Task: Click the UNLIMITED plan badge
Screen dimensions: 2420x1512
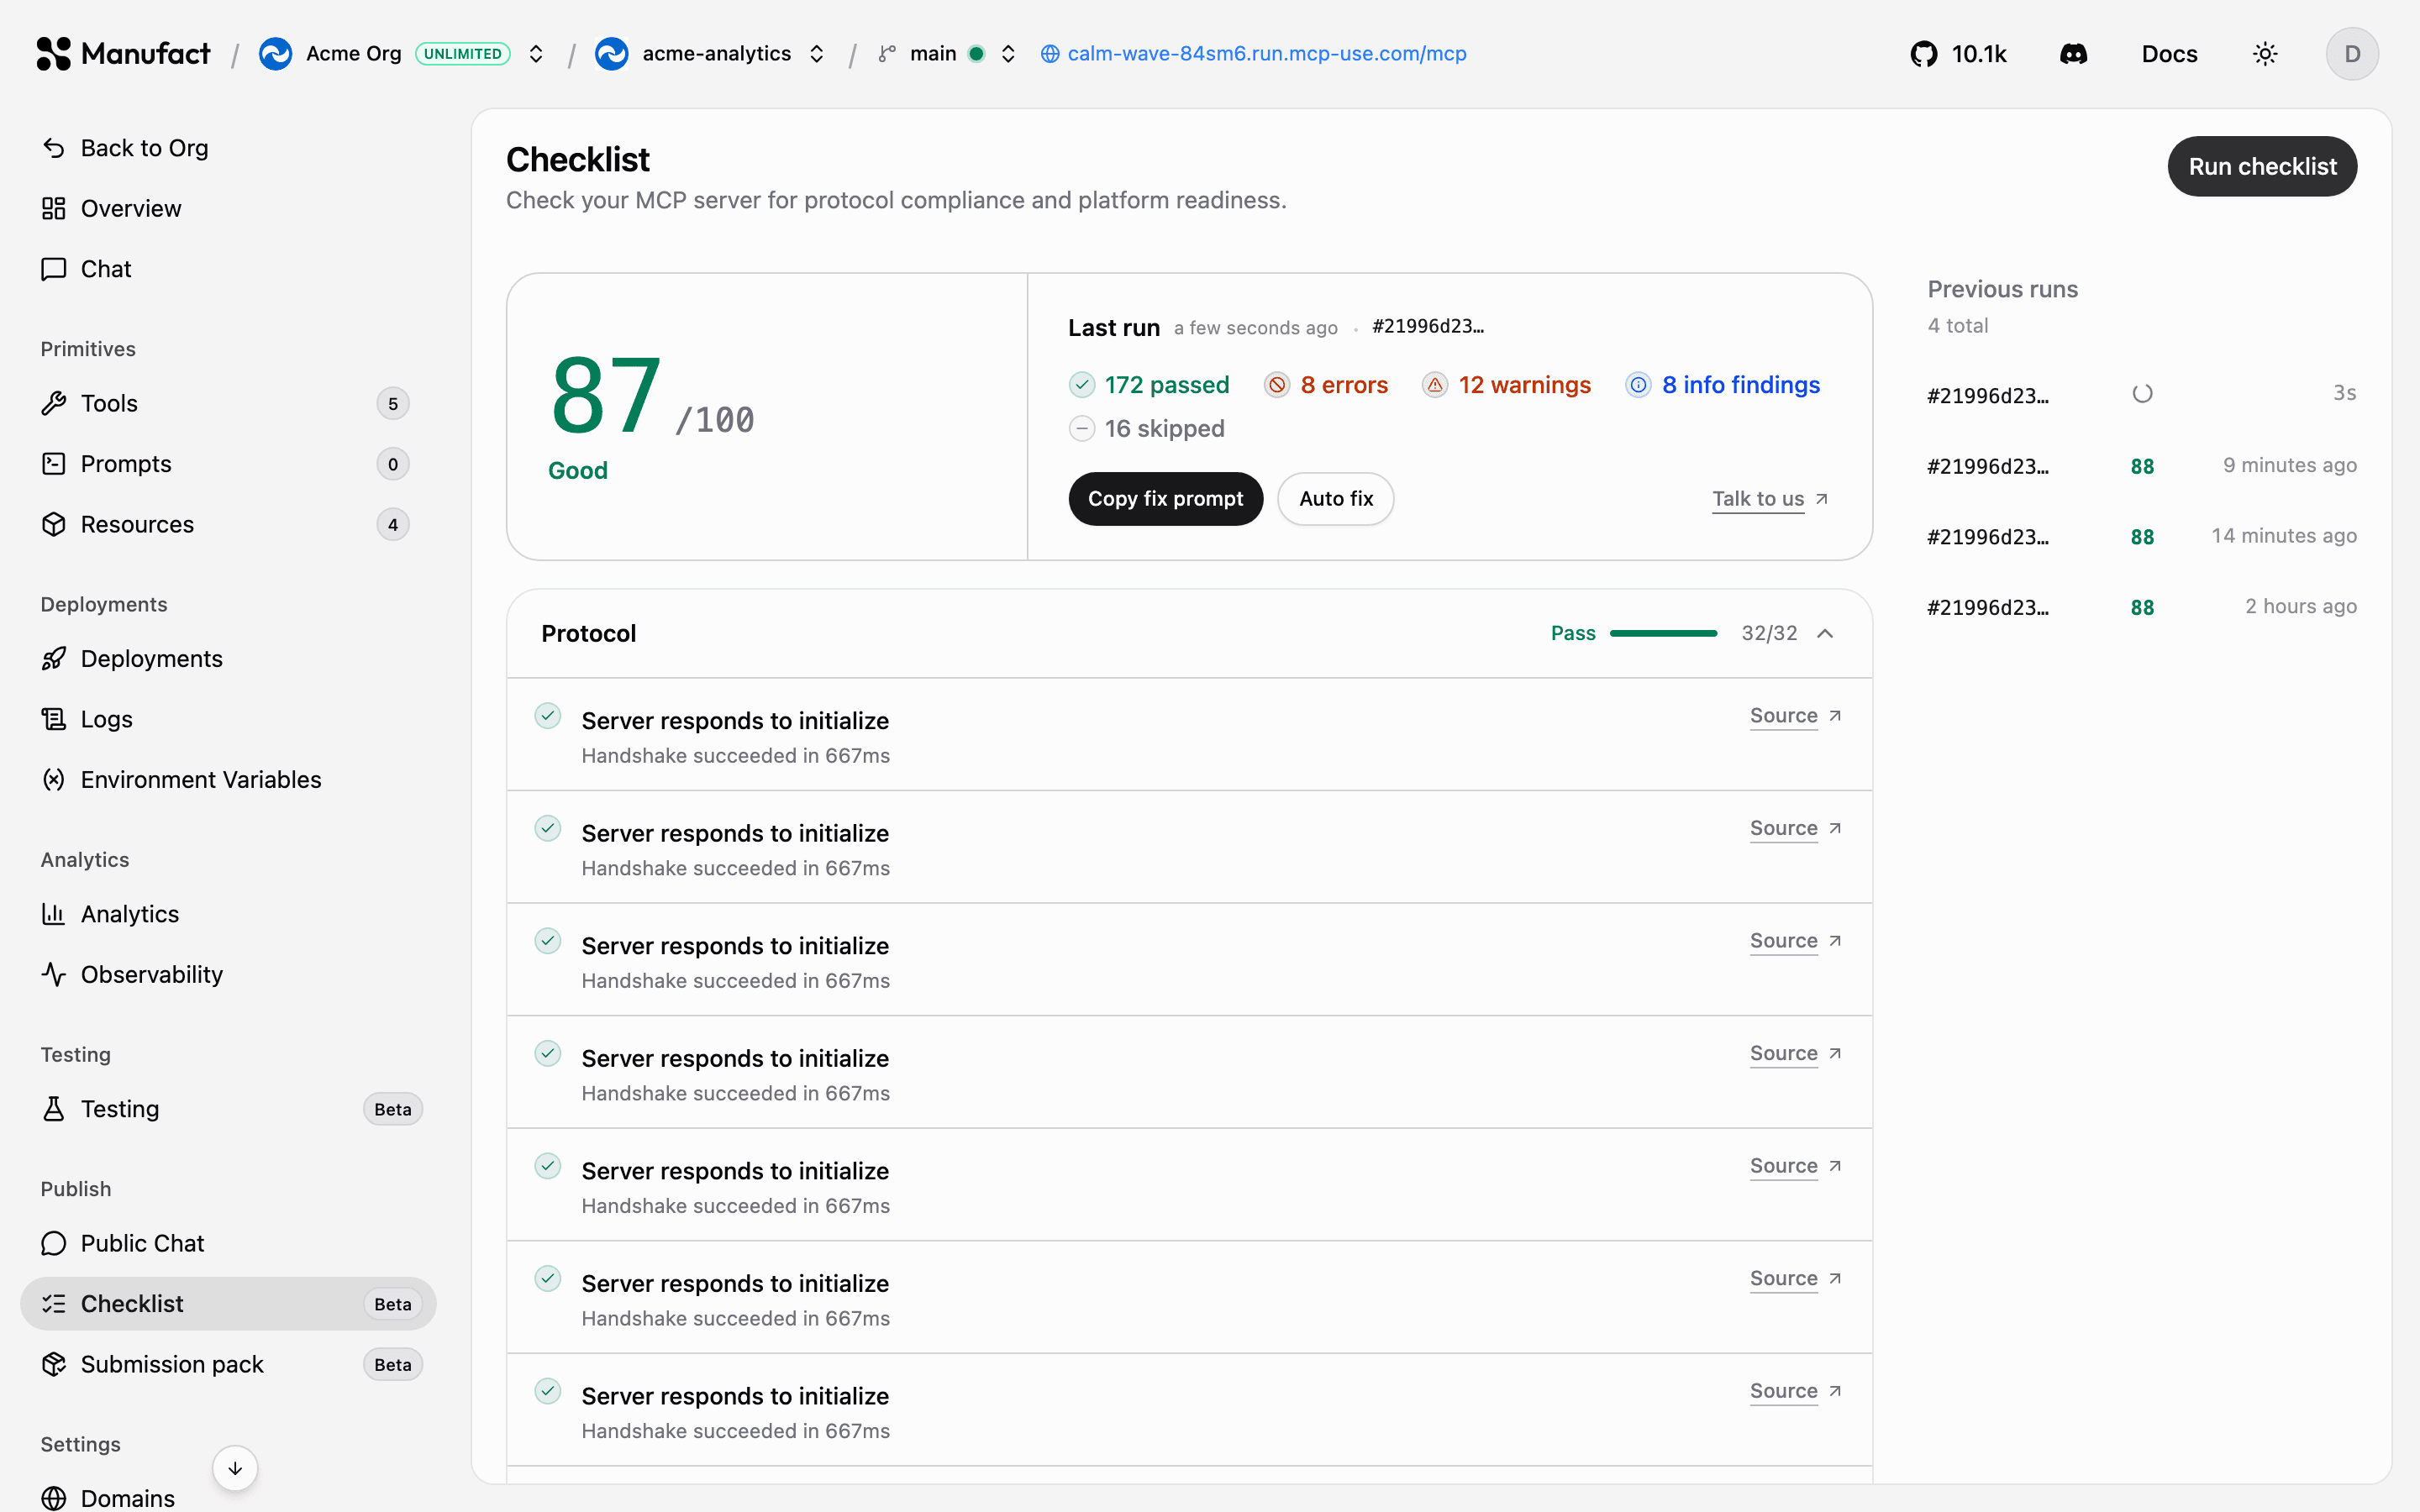Action: [x=463, y=54]
